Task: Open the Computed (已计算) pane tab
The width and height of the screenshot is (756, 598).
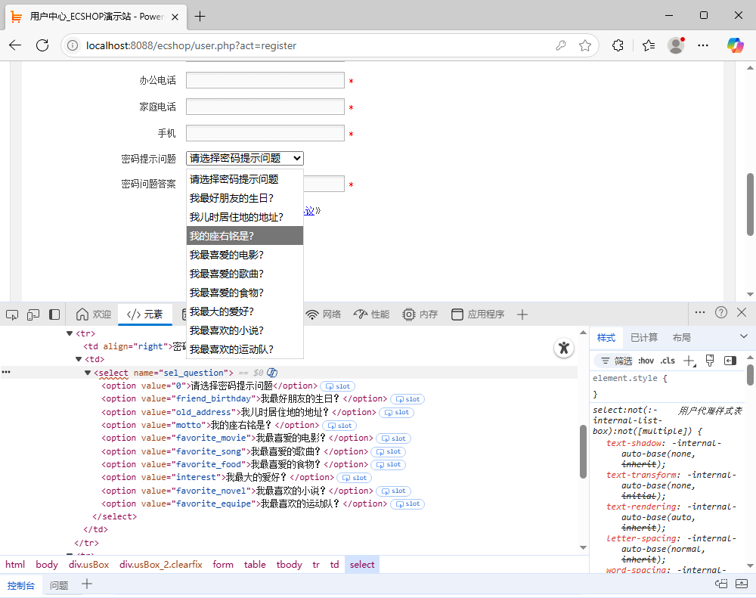Action: click(643, 338)
